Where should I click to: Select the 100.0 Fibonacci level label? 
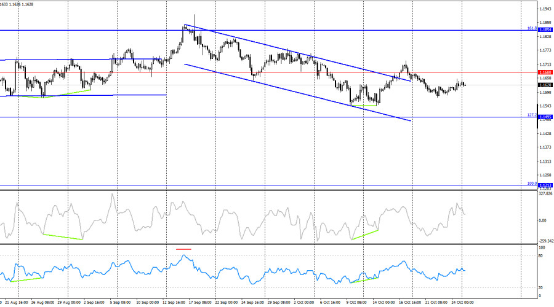pyautogui.click(x=532, y=183)
